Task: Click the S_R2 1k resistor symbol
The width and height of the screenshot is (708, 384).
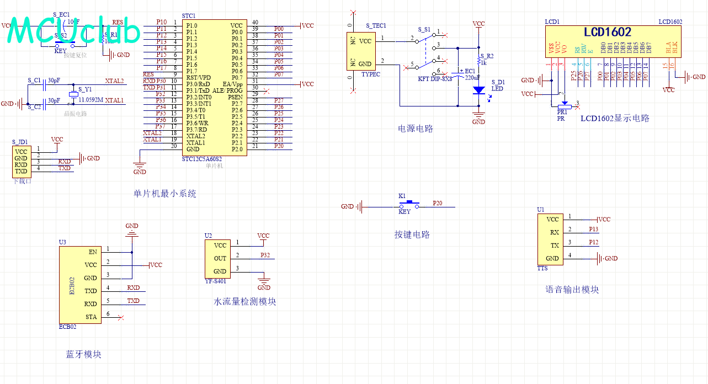Action: (x=478, y=60)
